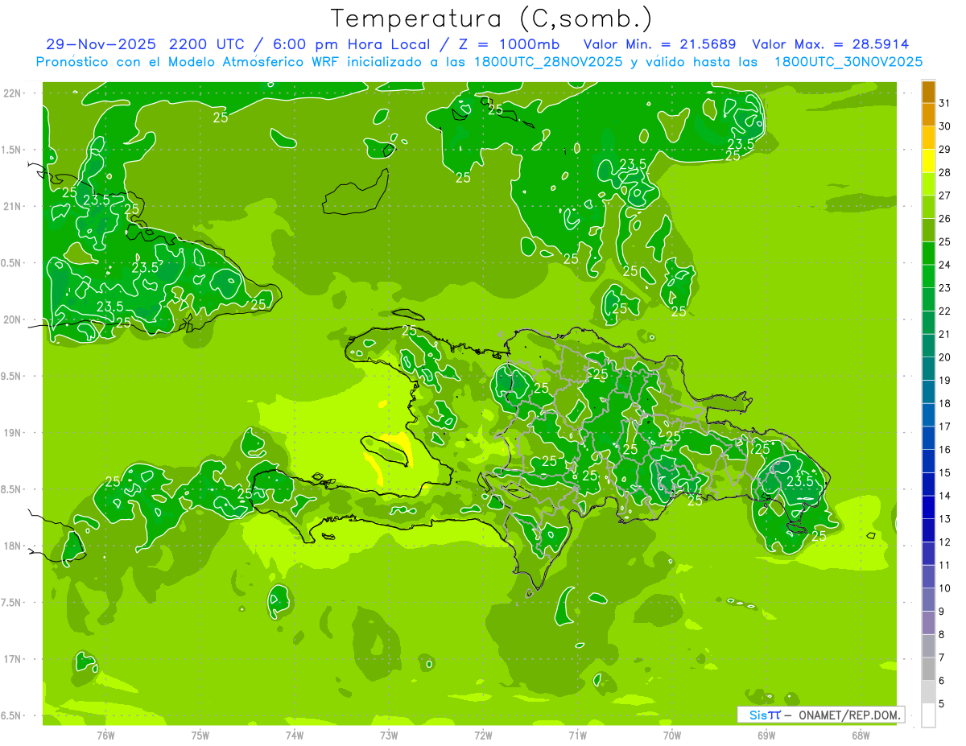Select "Valor Max. = 28.5914" text
The image size is (966, 746).
tap(831, 44)
